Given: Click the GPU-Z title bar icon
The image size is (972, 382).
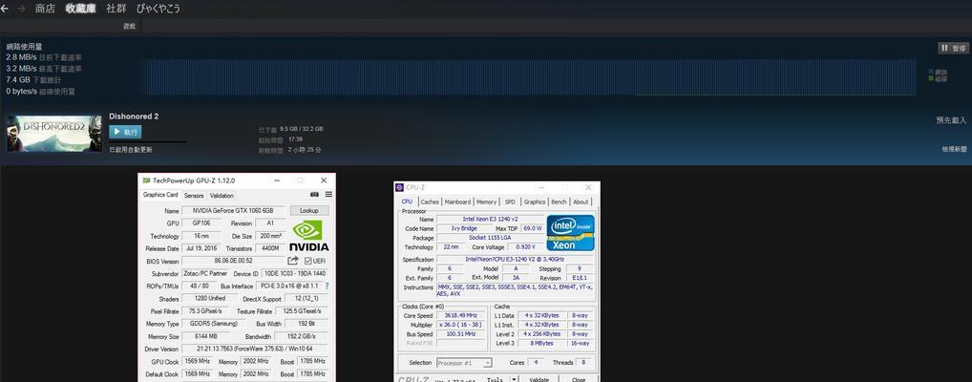Looking at the screenshot, I should tap(146, 180).
